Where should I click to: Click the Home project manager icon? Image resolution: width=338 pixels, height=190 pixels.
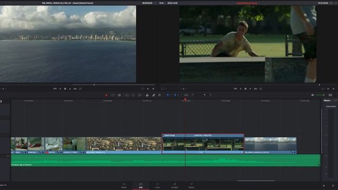(x=324, y=186)
